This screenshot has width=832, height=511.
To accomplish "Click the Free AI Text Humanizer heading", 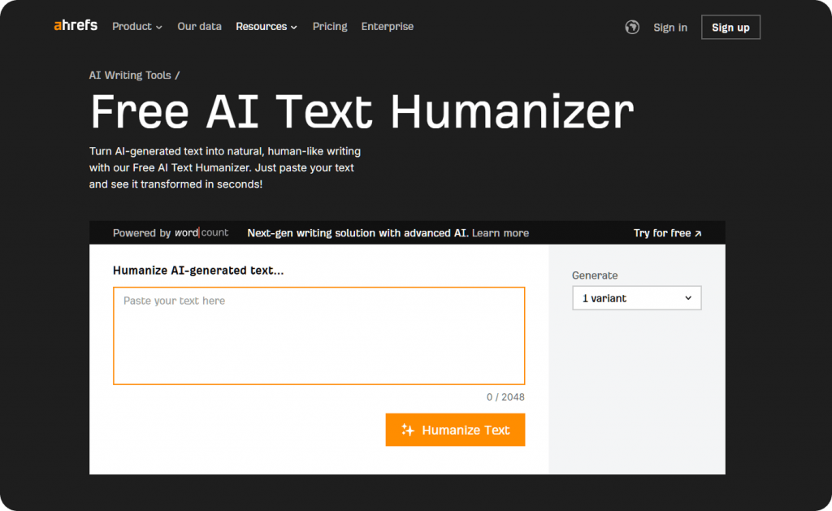I will tap(362, 111).
